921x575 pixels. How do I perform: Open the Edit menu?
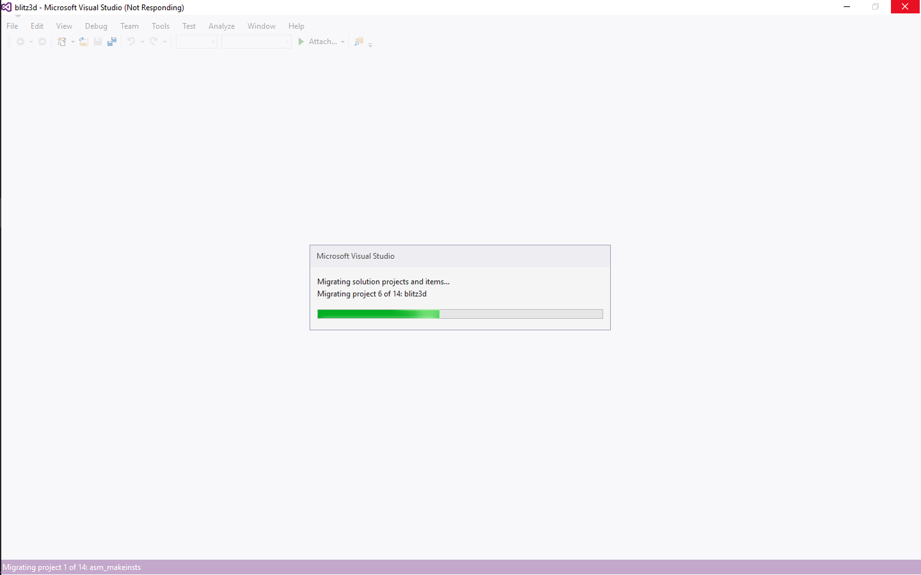coord(37,26)
